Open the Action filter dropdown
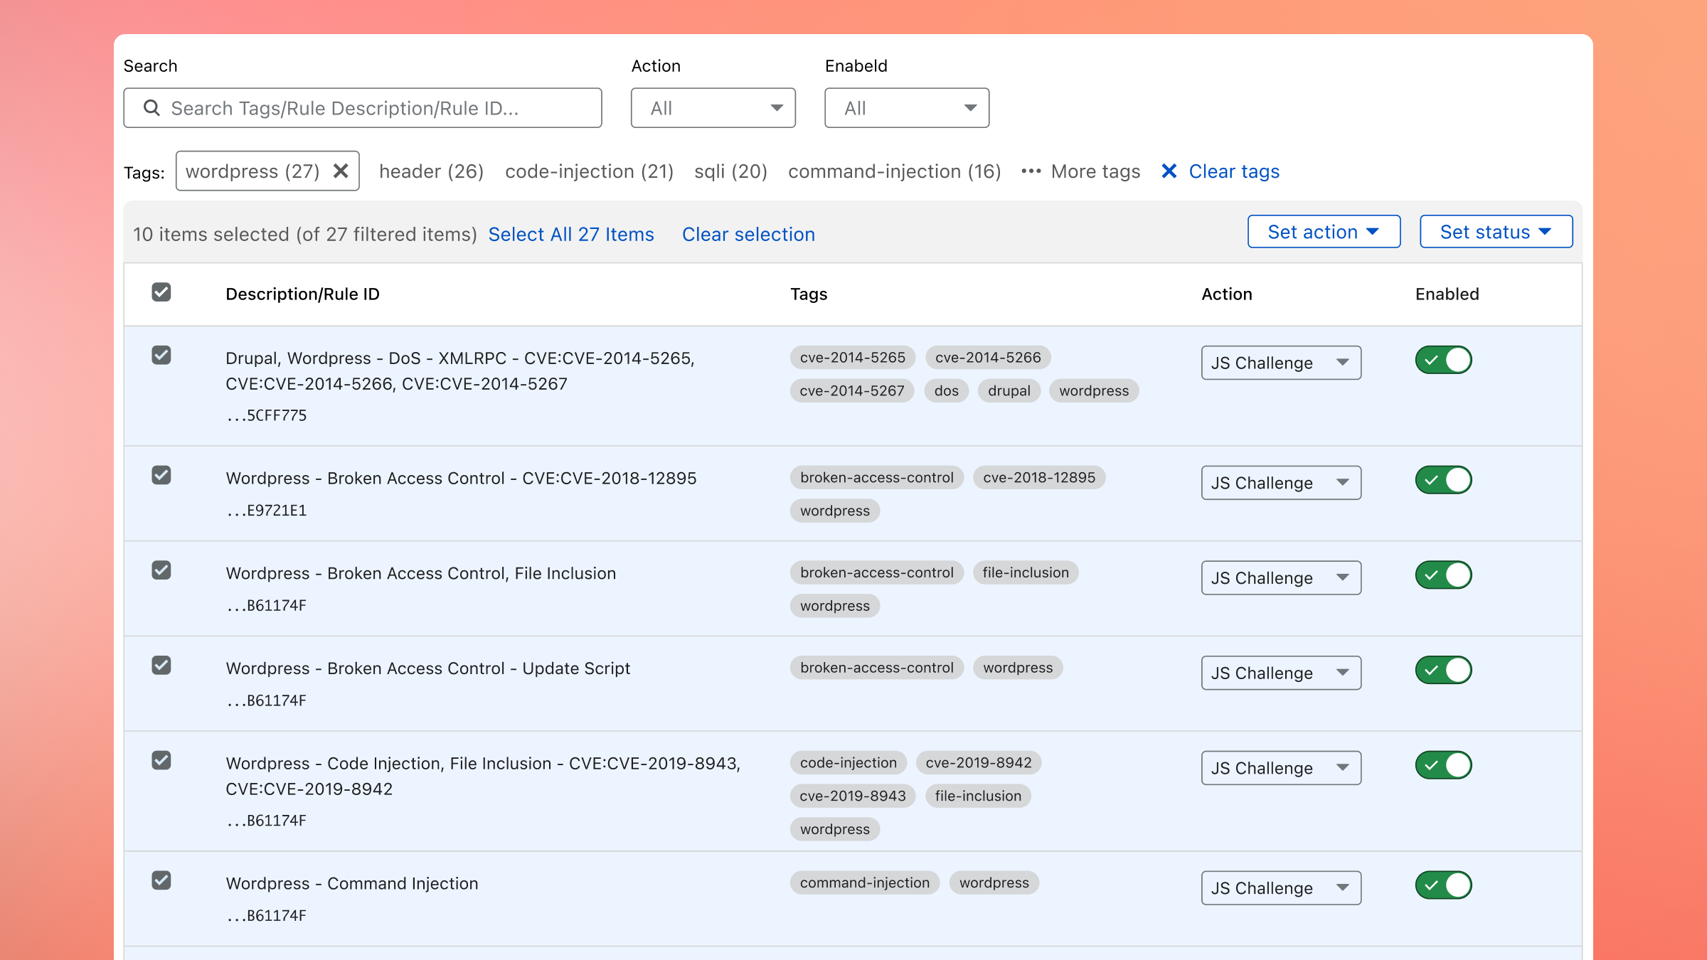This screenshot has width=1707, height=960. click(713, 108)
